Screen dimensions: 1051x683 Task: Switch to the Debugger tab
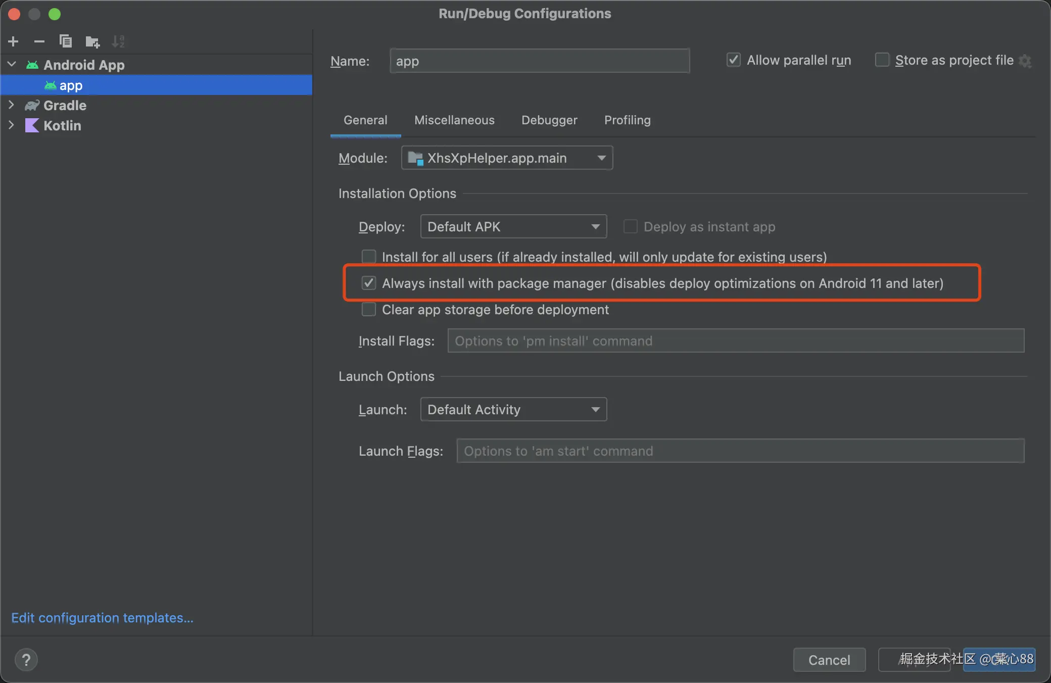coord(549,120)
